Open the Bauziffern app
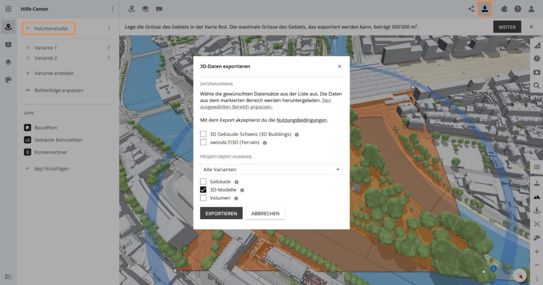The width and height of the screenshot is (543, 285). pyautogui.click(x=46, y=128)
